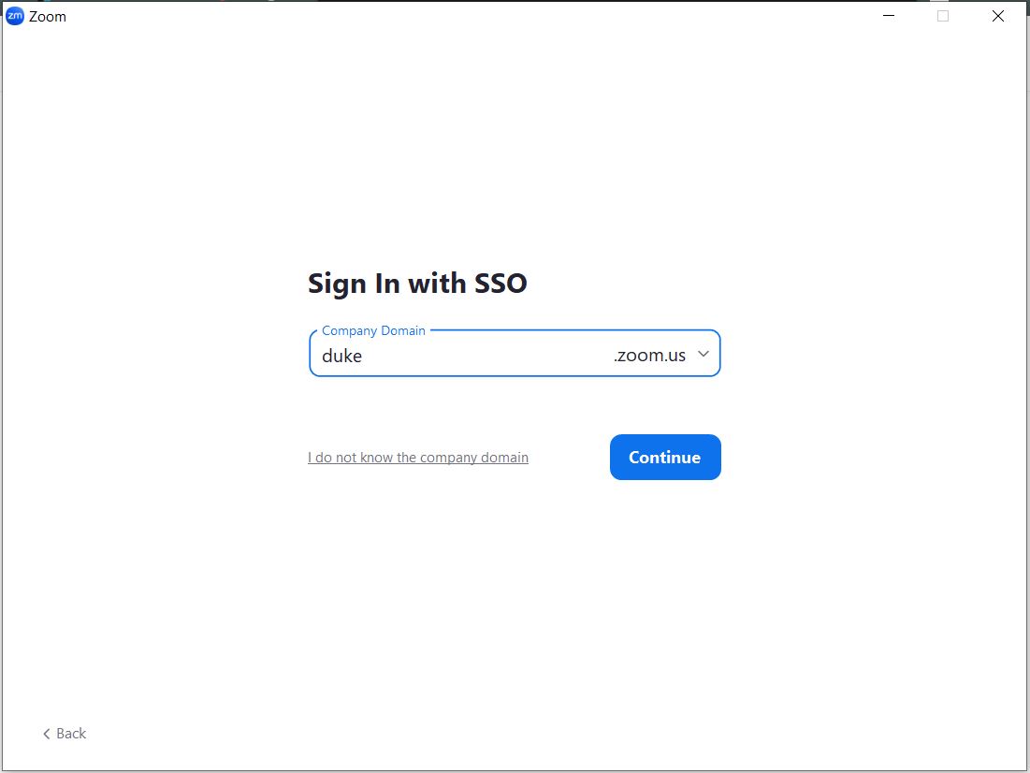
Task: Click the dropdown arrow next to .zoom.us
Action: [x=703, y=355]
